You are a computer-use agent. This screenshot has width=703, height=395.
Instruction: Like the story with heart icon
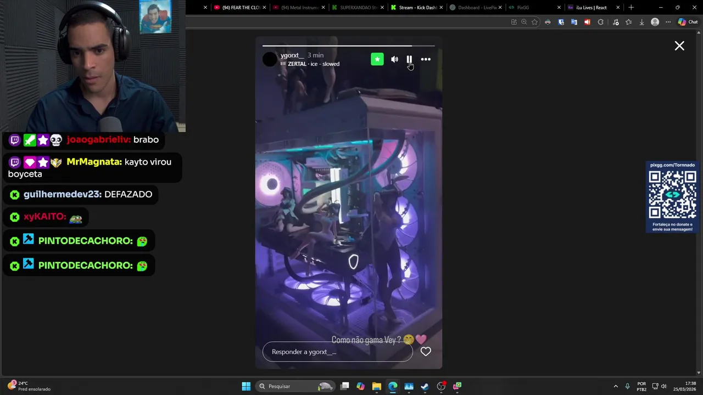(426, 352)
